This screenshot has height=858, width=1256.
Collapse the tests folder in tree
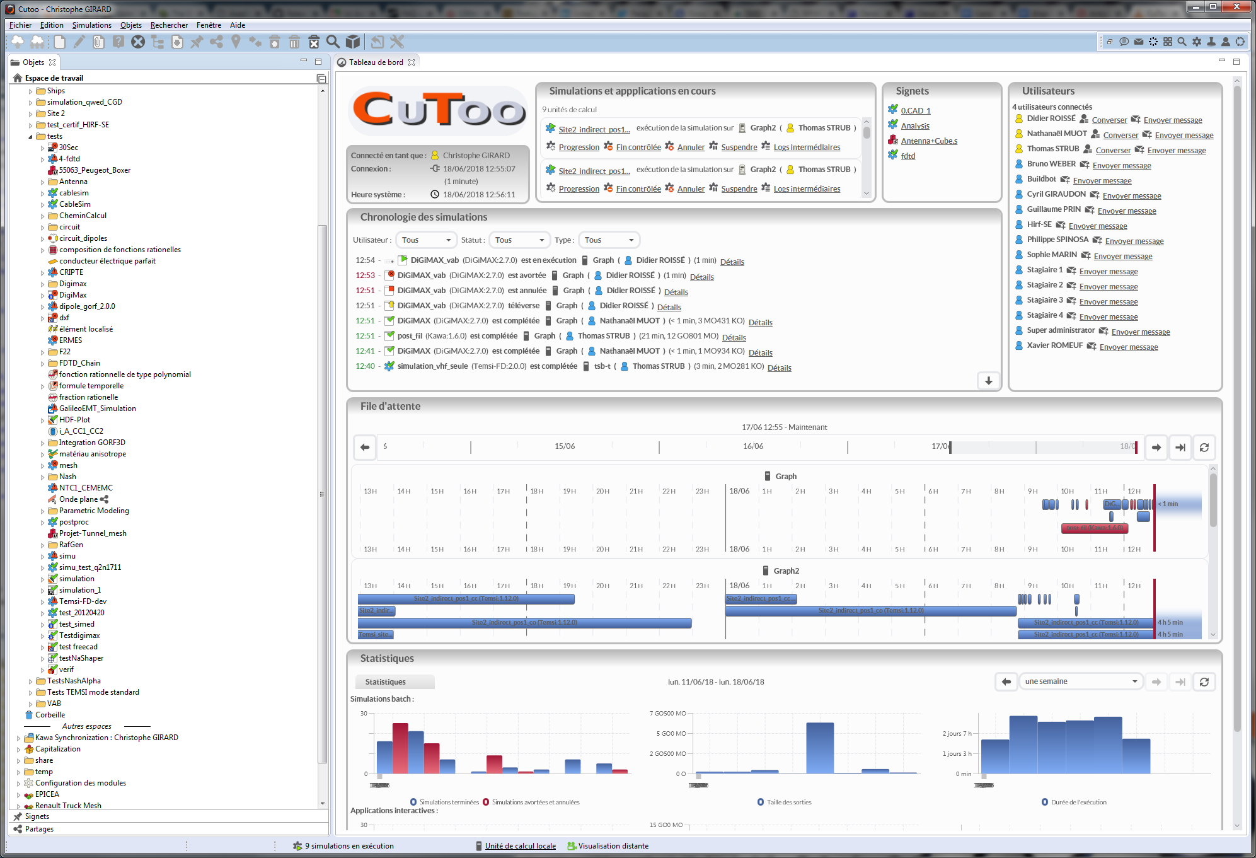(x=30, y=137)
